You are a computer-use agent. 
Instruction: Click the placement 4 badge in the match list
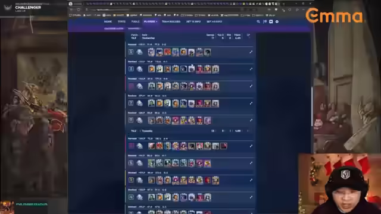click(x=131, y=197)
